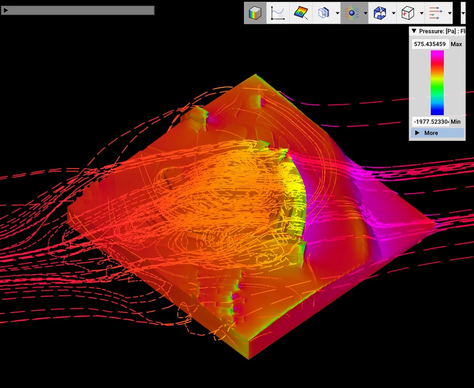Open dropdown beside flow vector arrows

click(450, 13)
